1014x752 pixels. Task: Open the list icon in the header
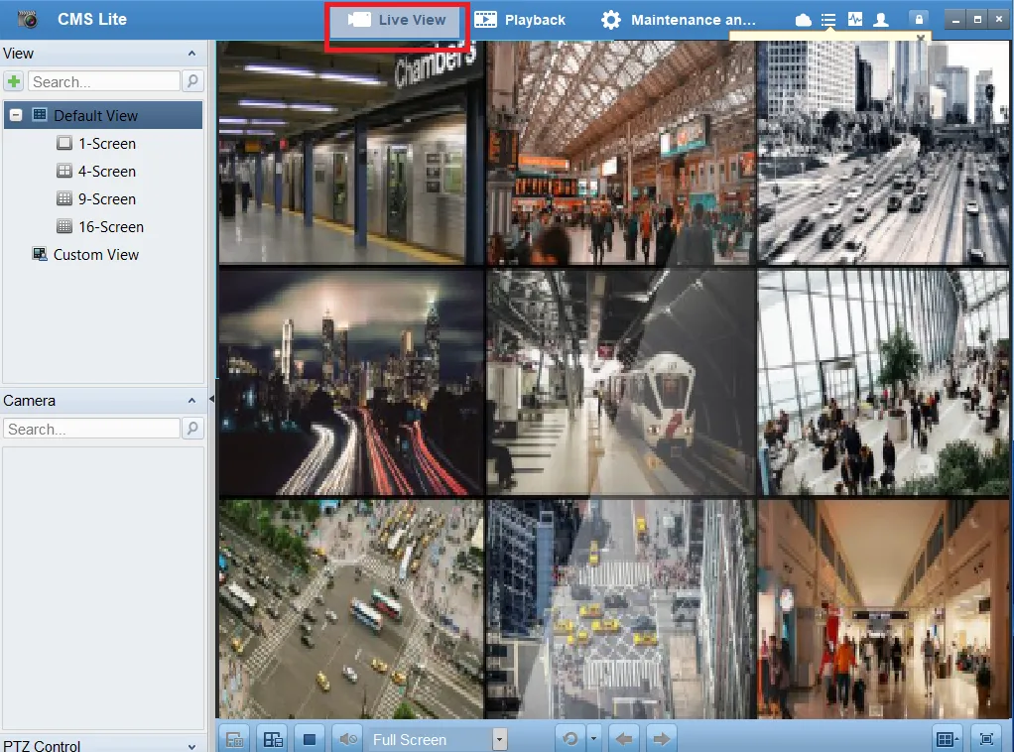coord(828,20)
